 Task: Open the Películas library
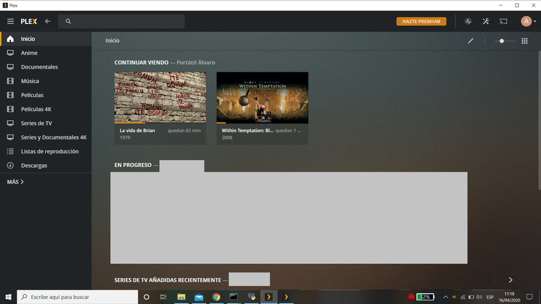click(46, 95)
